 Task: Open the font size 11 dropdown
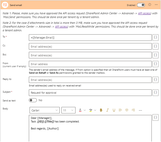click(68, 110)
